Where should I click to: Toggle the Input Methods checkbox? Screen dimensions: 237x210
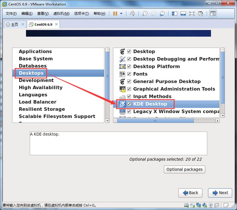(129, 96)
